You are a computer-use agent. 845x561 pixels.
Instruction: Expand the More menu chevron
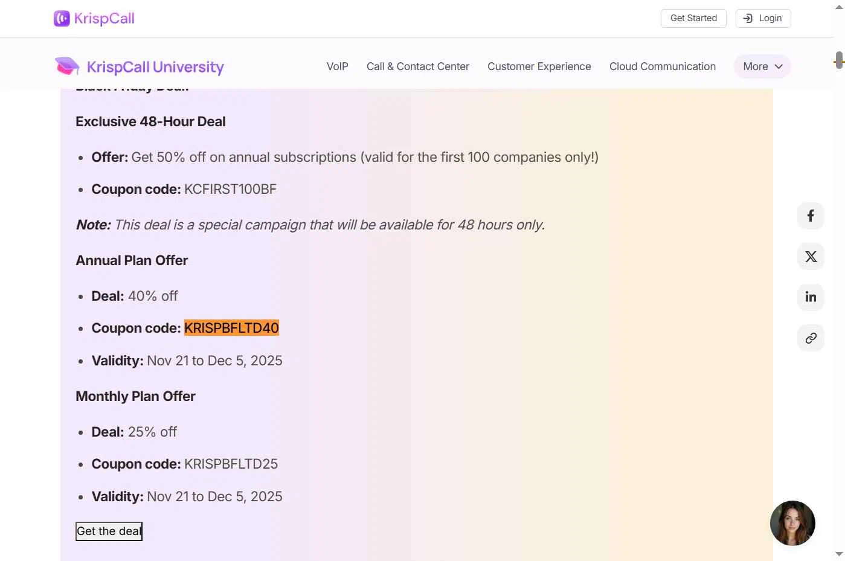coord(779,66)
